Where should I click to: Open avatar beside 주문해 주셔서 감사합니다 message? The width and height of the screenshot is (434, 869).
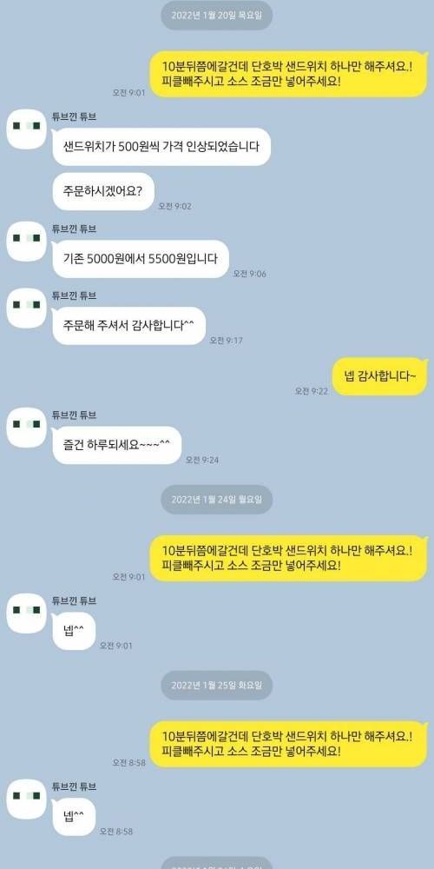point(26,308)
